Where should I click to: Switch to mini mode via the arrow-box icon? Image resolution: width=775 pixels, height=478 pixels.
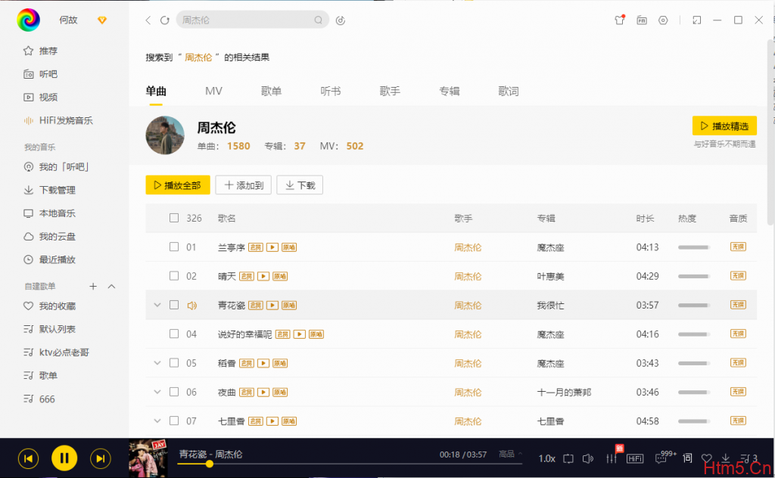697,20
